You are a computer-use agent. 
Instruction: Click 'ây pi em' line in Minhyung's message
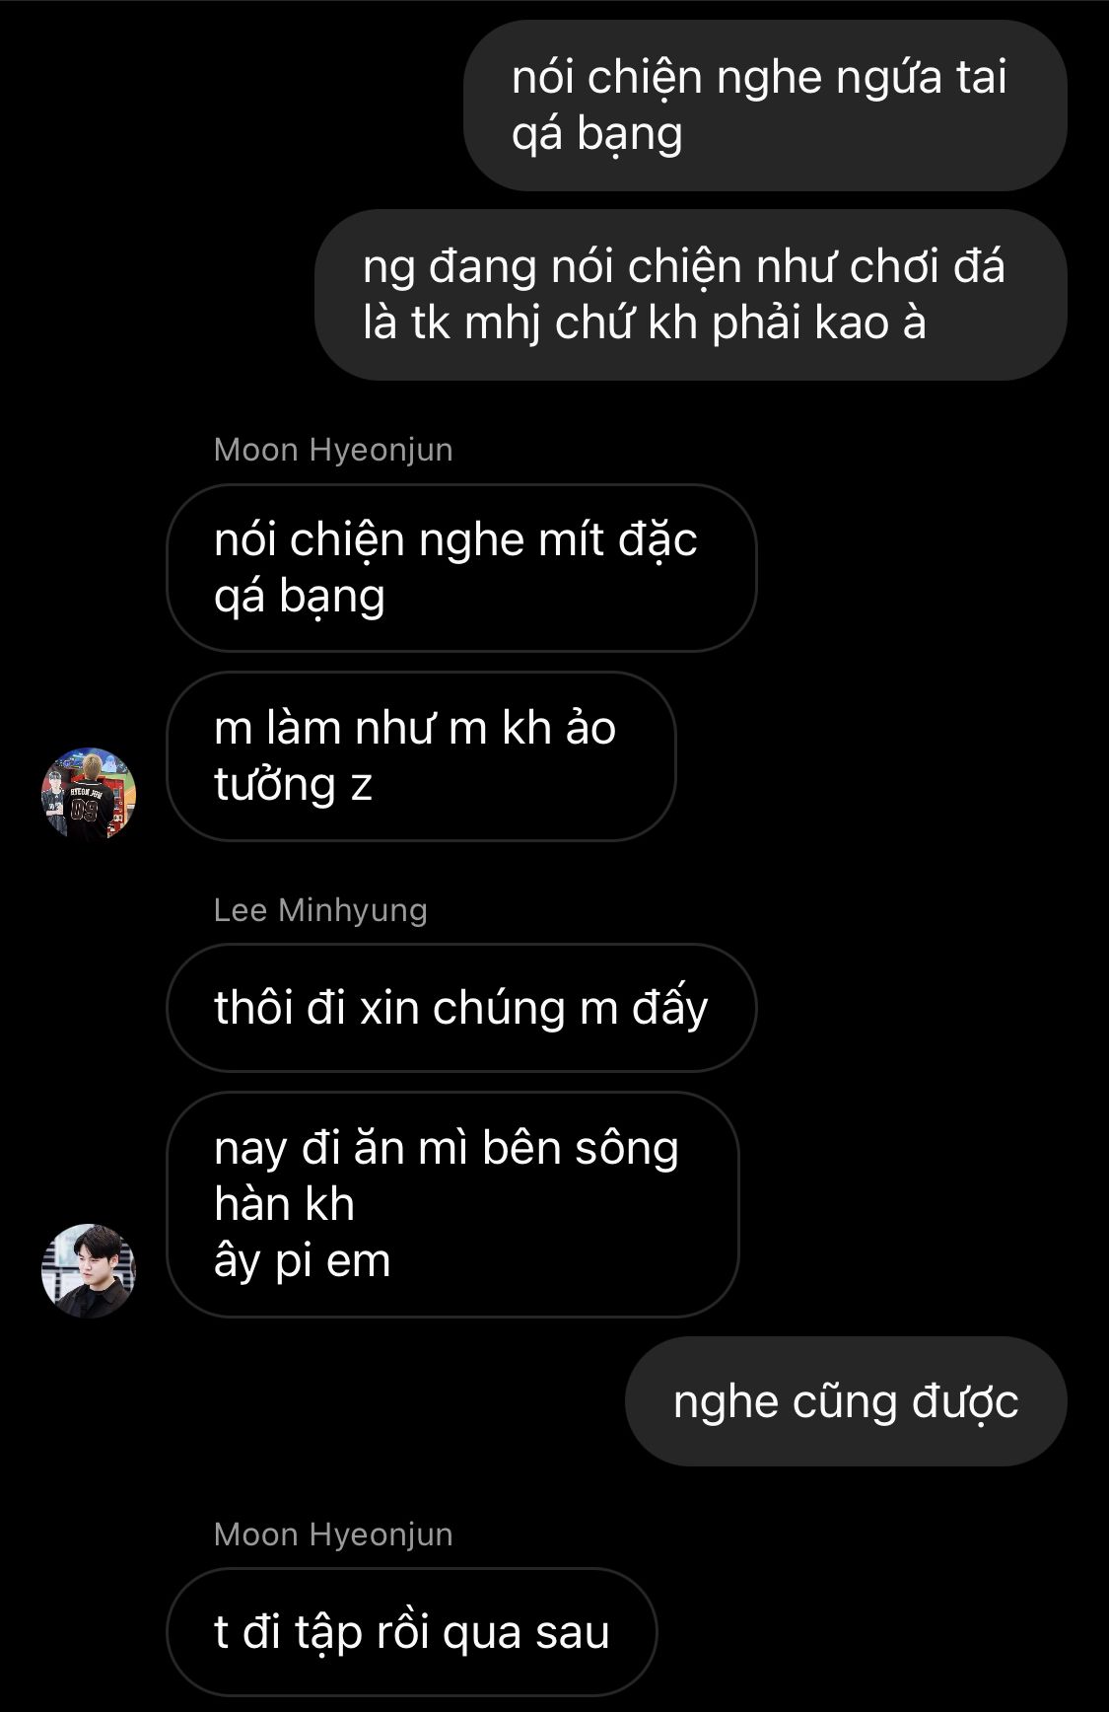click(302, 1261)
